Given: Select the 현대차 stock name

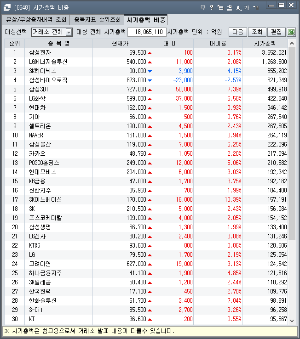Looking at the screenshot, I should pyautogui.click(x=37, y=108).
